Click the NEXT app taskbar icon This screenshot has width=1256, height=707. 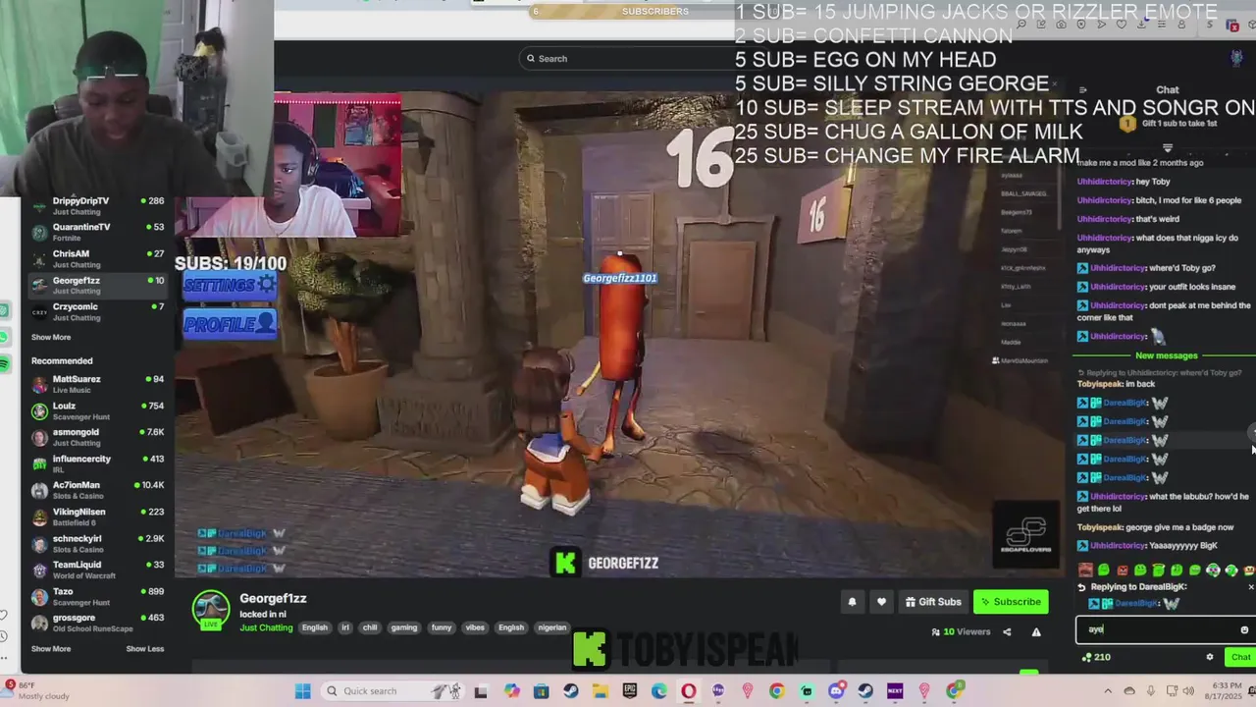[895, 691]
